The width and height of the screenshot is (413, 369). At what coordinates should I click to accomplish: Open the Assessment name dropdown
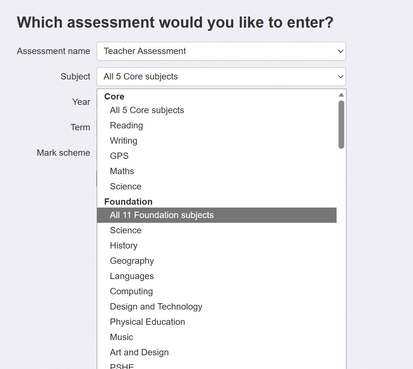click(221, 51)
